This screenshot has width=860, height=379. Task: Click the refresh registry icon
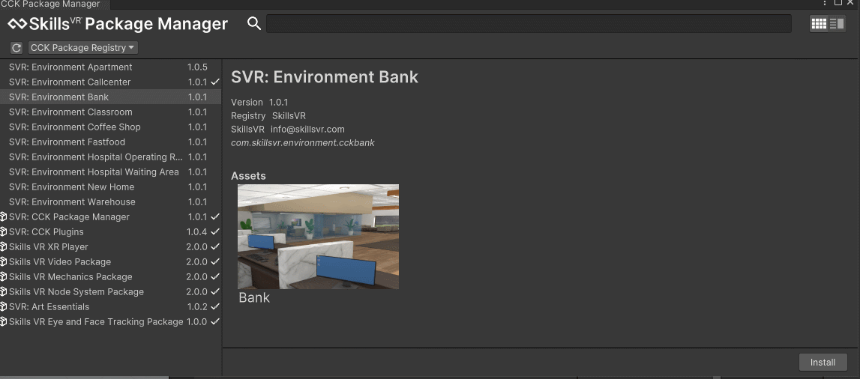point(16,48)
